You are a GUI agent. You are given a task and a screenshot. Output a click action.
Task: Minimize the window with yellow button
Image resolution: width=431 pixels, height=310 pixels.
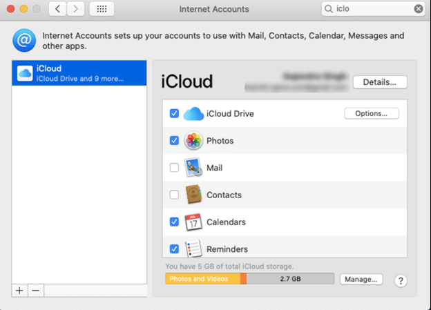point(23,9)
